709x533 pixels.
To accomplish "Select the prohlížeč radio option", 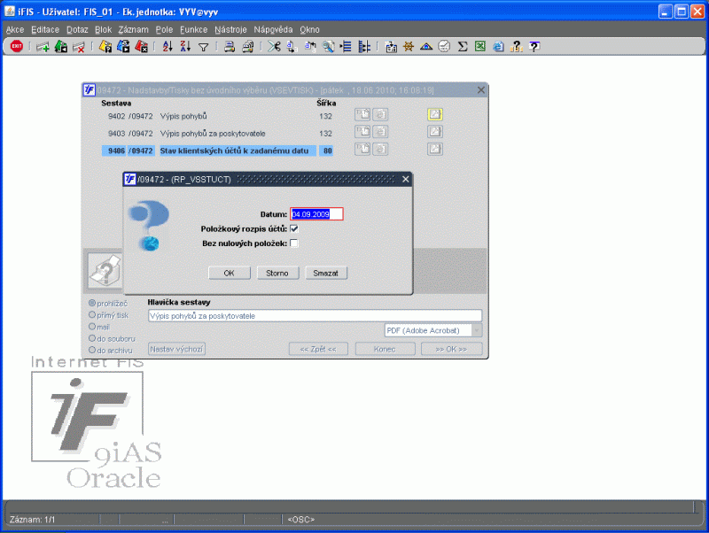I will click(x=92, y=303).
